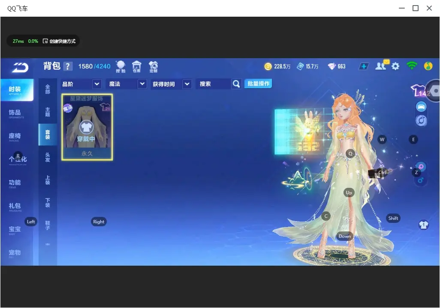440x308 pixels.
Task: Click the search magnifier icon
Action: [x=236, y=84]
